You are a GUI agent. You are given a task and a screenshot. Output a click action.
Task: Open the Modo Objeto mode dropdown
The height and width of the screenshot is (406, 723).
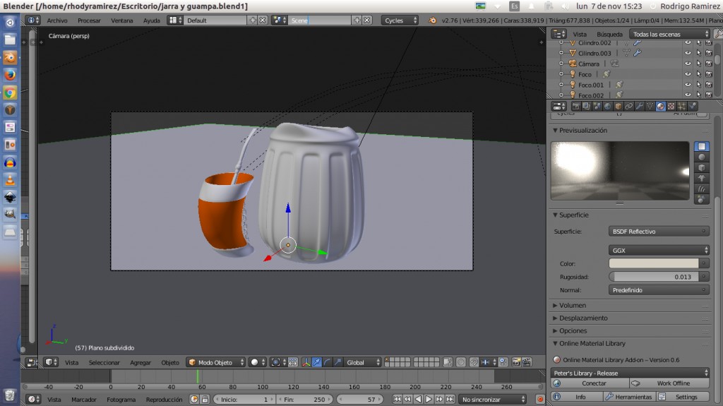coord(216,362)
